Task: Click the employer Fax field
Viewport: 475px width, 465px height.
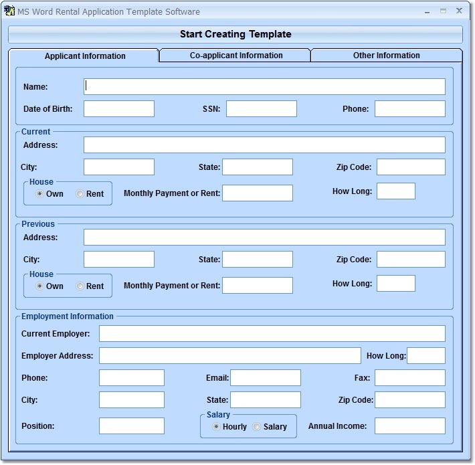Action: pyautogui.click(x=410, y=378)
